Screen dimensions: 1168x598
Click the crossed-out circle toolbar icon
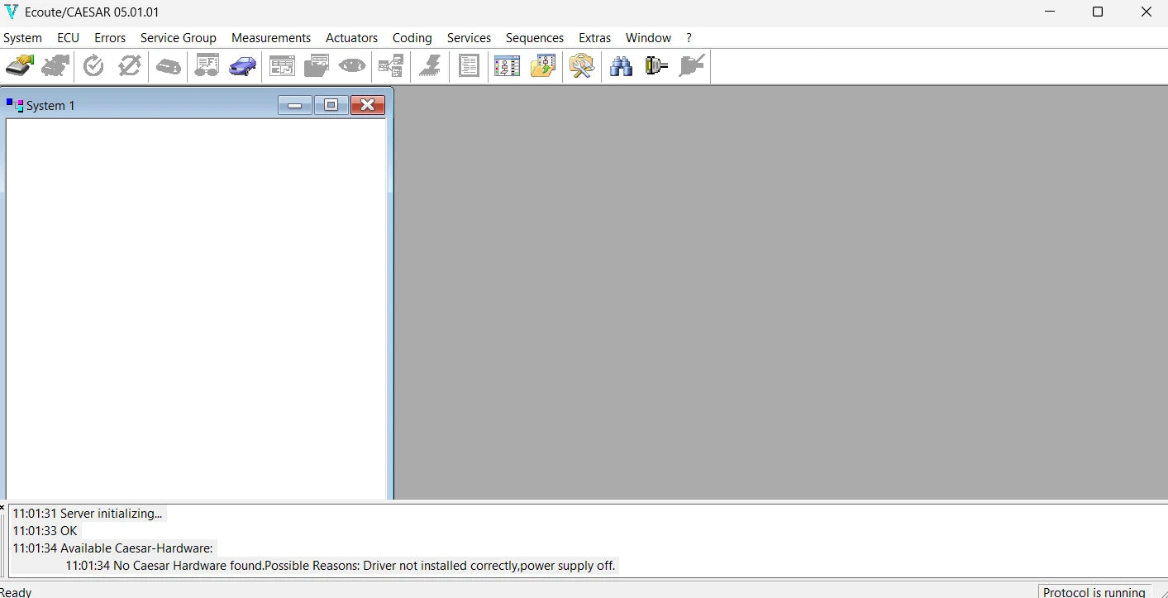click(x=129, y=66)
